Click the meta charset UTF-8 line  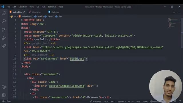pyautogui.click(x=41, y=32)
